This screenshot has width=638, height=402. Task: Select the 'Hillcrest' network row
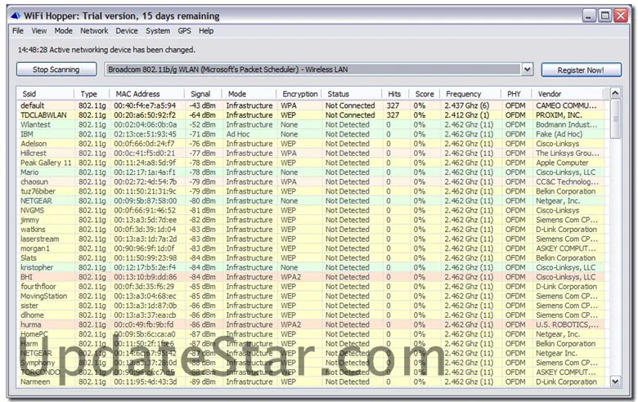coord(313,154)
